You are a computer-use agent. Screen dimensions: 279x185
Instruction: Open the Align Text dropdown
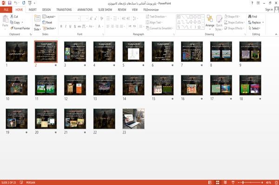[x=154, y=22]
